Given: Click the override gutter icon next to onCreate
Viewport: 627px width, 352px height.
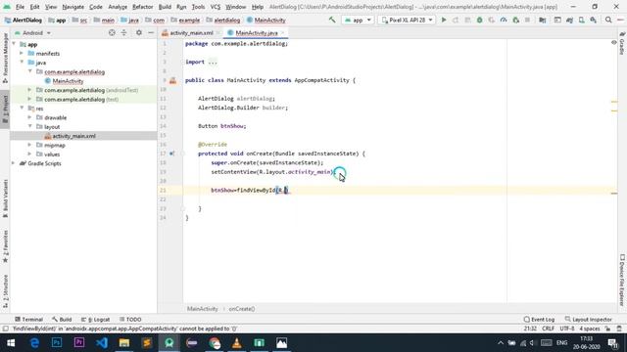Looking at the screenshot, I should [x=171, y=154].
